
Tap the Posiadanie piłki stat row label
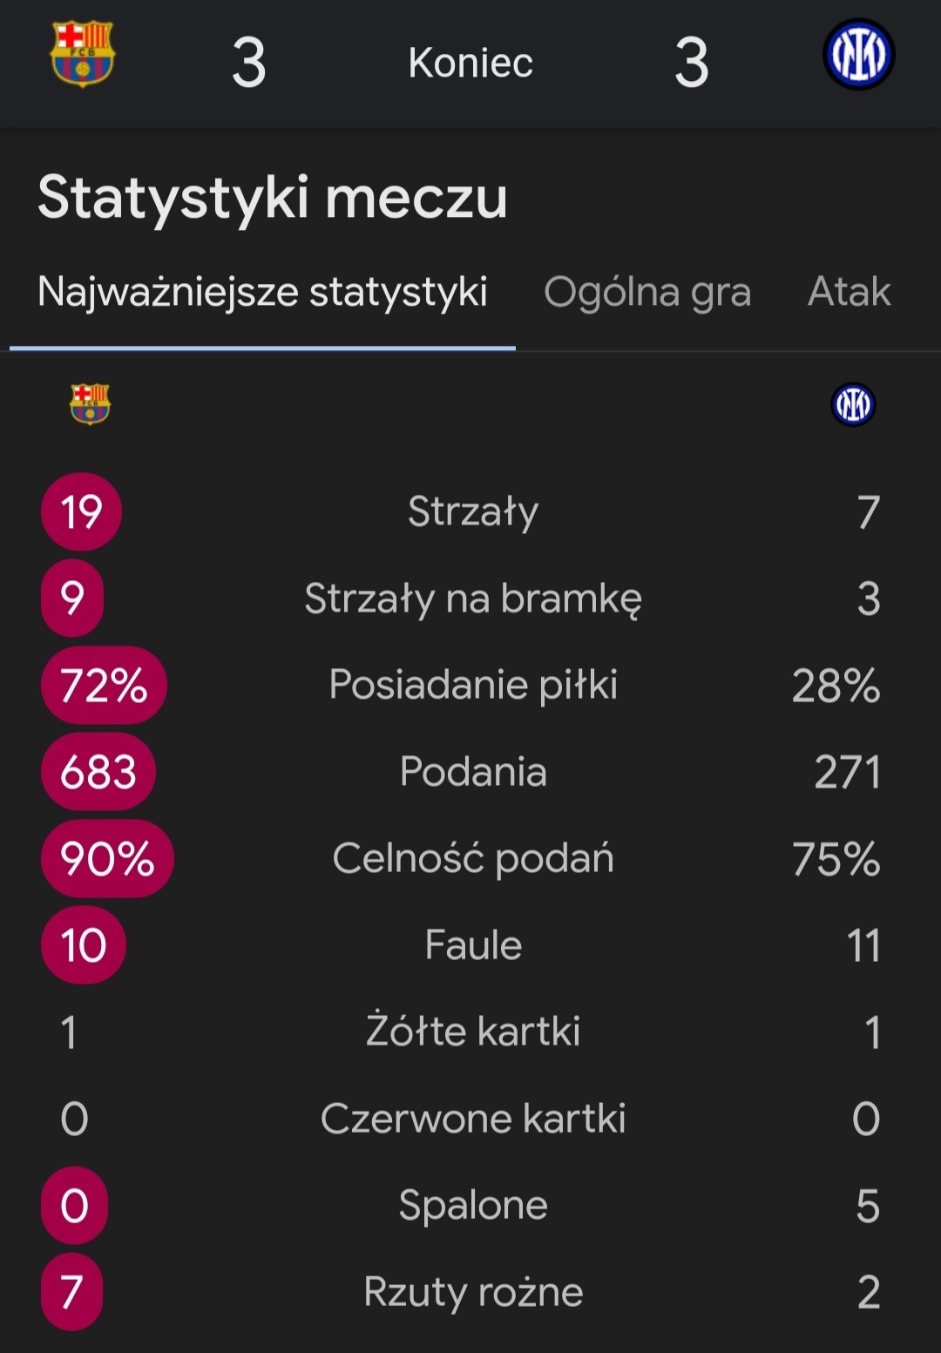473,685
